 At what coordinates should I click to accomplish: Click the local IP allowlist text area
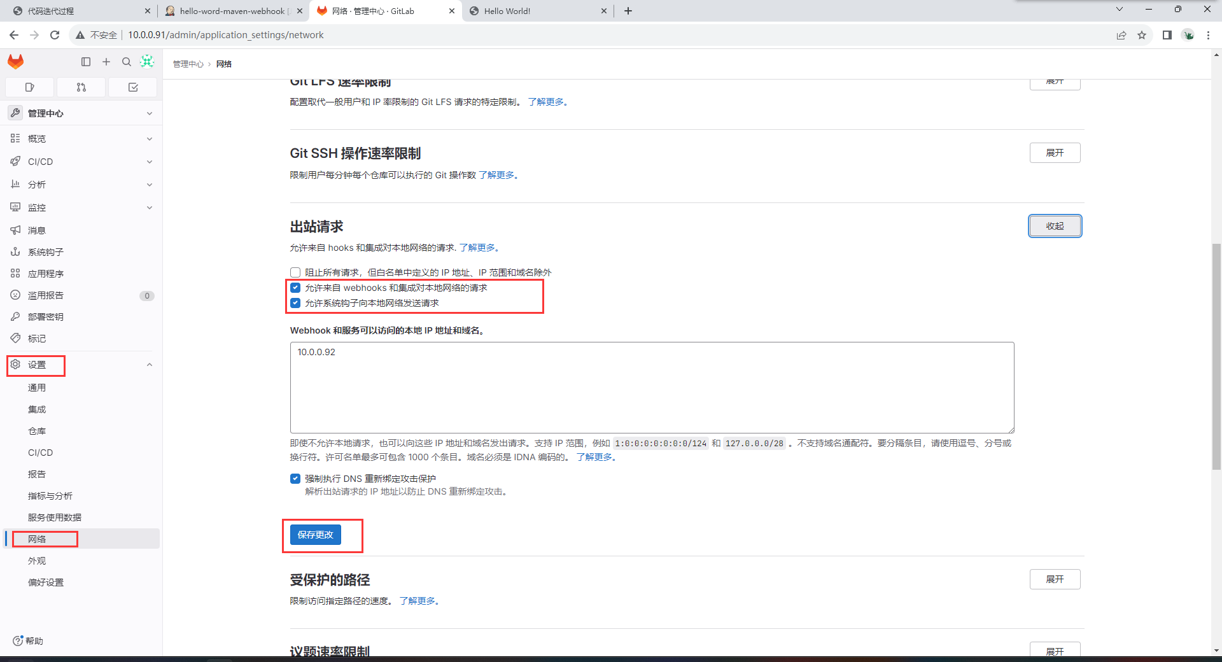coord(652,388)
